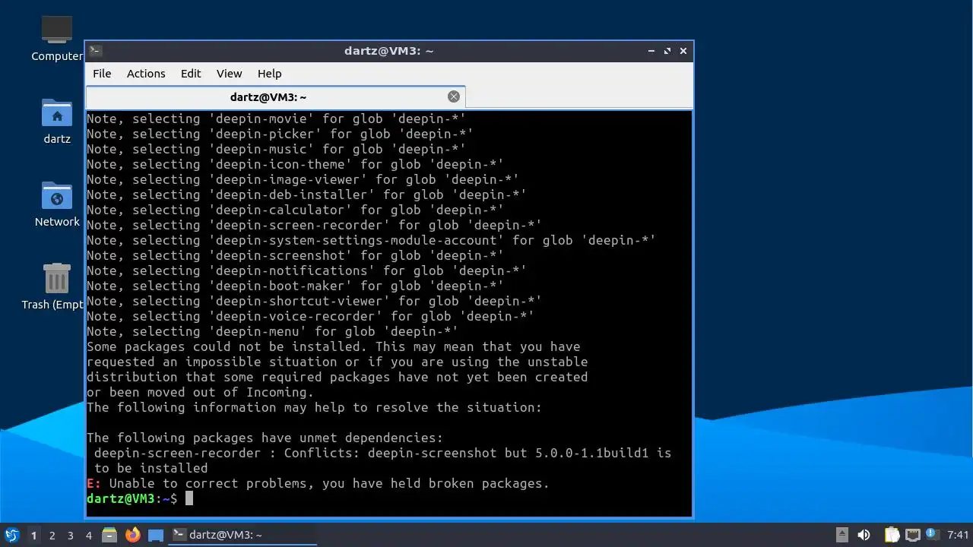This screenshot has width=973, height=547.
Task: Open the update notifier tray icon
Action: tap(931, 535)
